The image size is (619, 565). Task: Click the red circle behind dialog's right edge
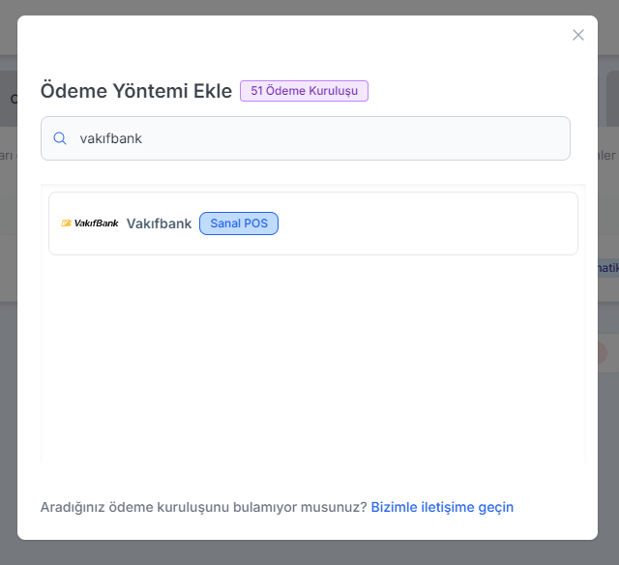pos(603,353)
